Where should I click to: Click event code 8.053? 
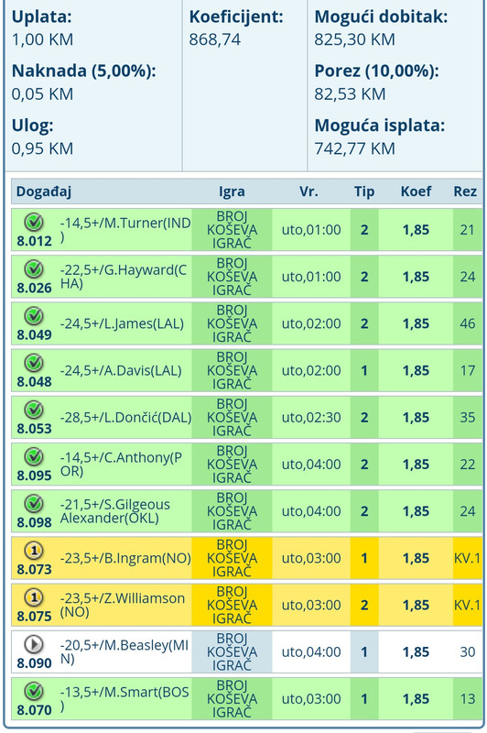(x=34, y=429)
